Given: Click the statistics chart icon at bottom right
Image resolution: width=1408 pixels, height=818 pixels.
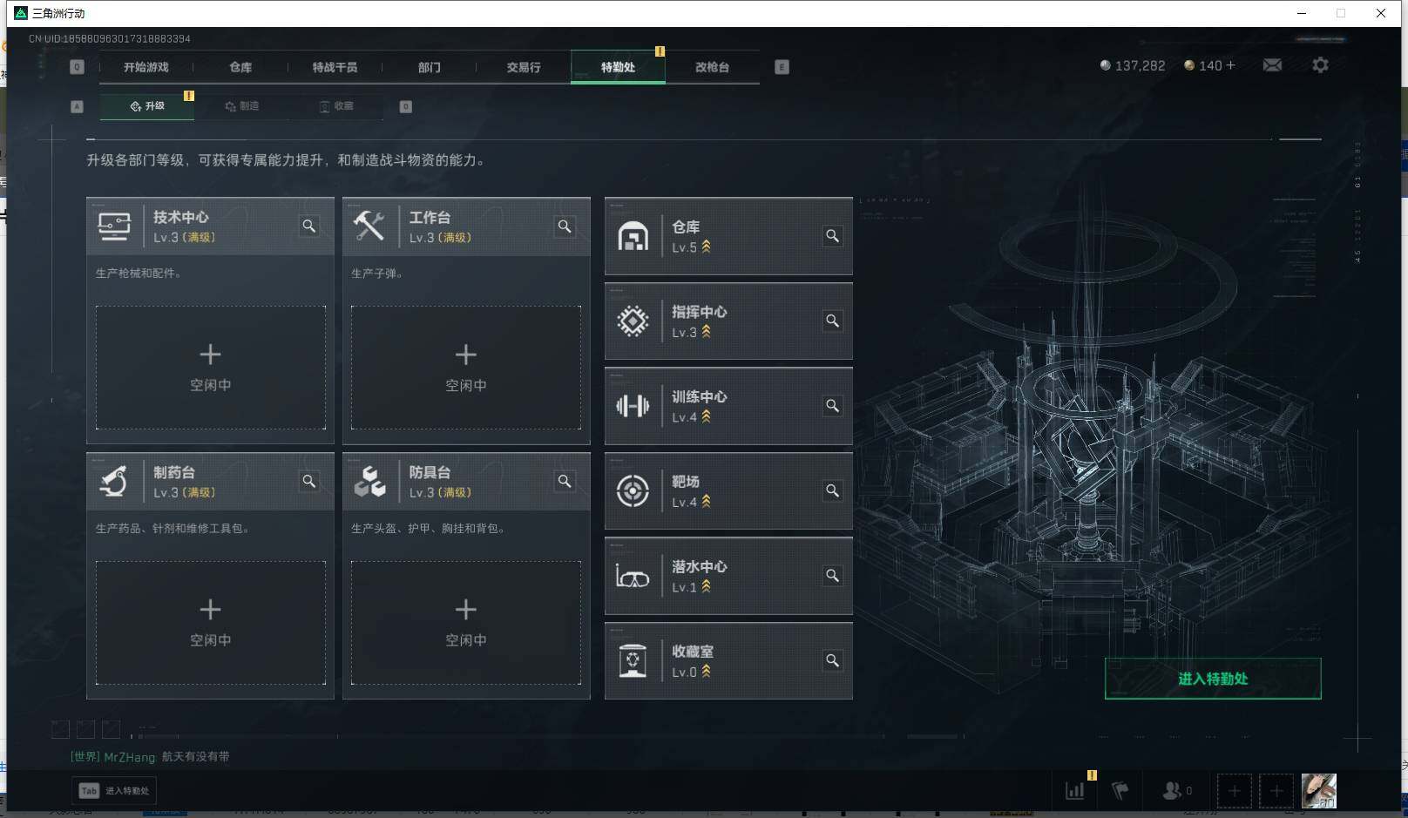Looking at the screenshot, I should (1074, 790).
